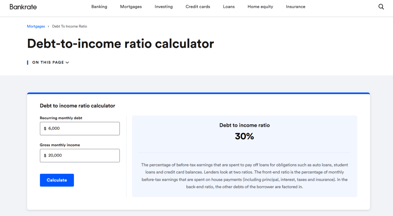The image size is (393, 216).
Task: Open the Investing menu
Action: [164, 7]
